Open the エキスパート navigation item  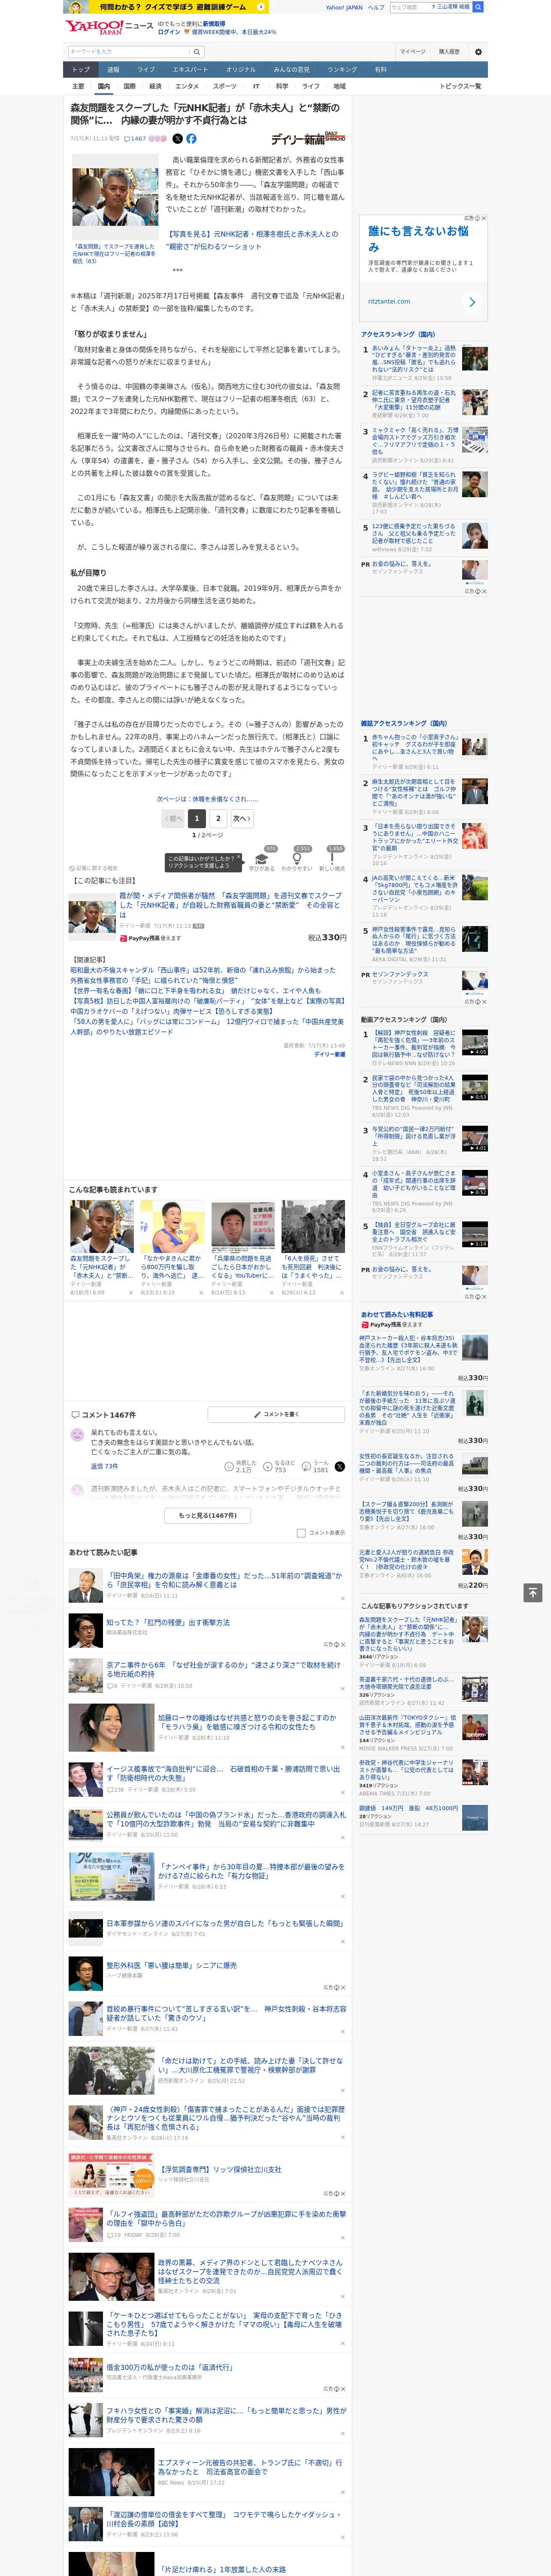tap(190, 69)
